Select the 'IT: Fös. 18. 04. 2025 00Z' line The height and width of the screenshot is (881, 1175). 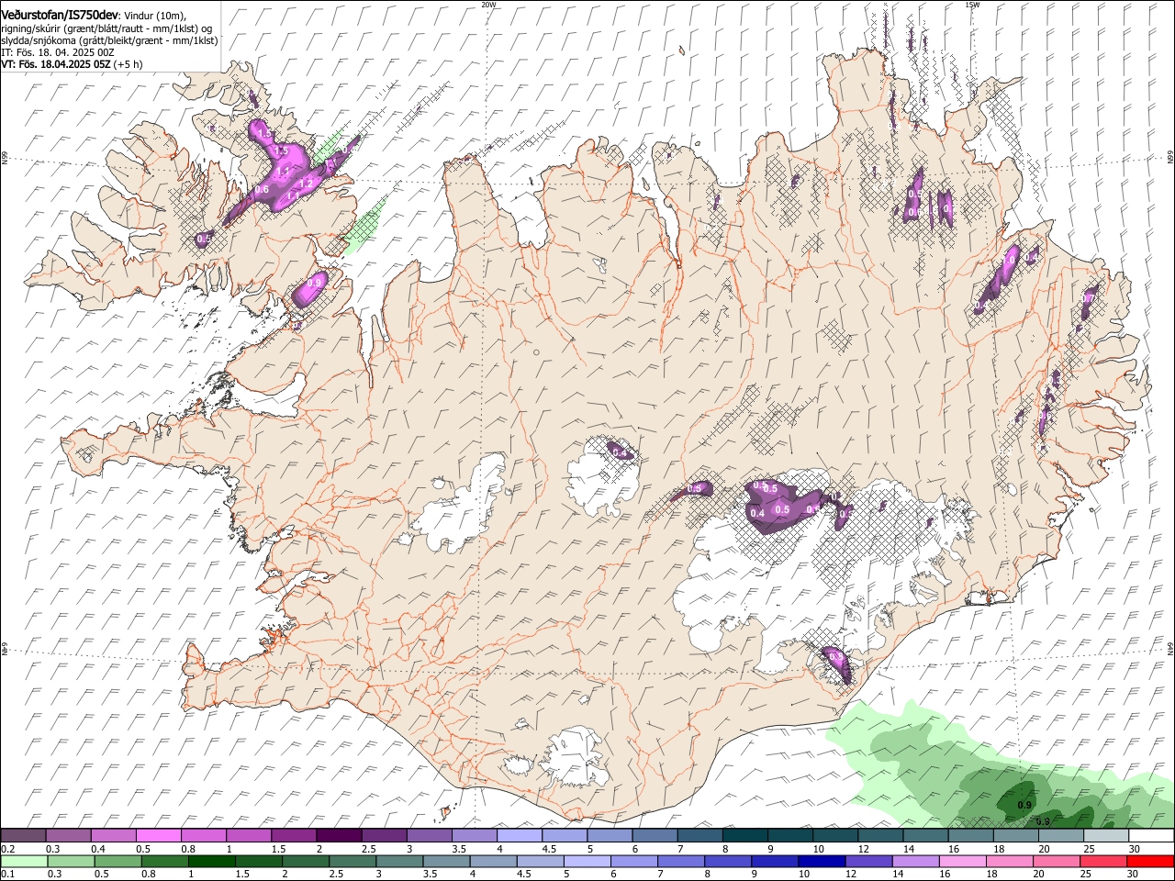click(x=58, y=52)
